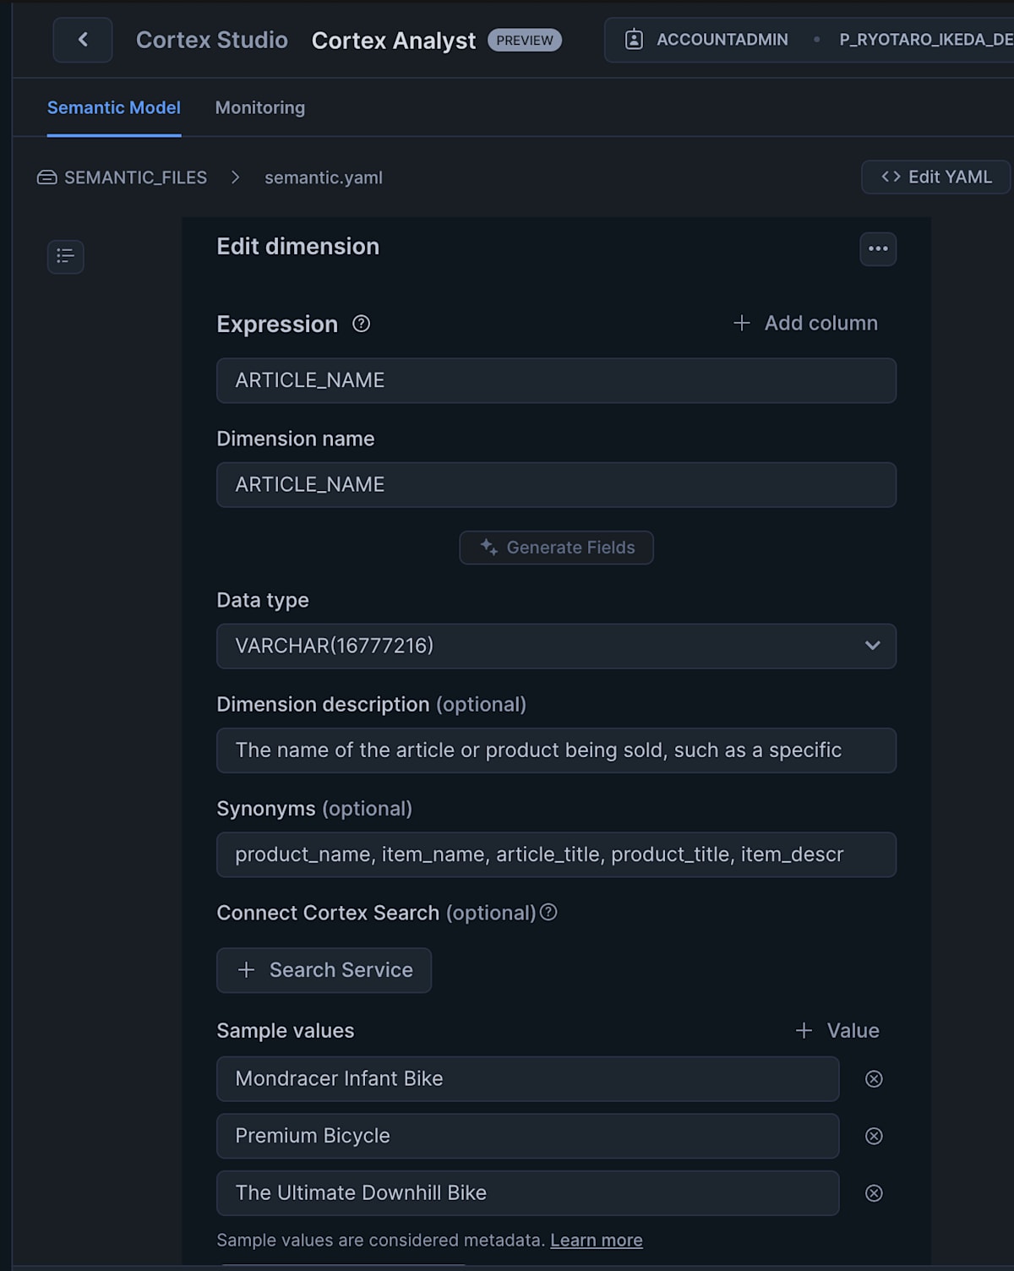Screen dimensions: 1014x1271
Task: Select the Semantic Model tab
Action: (114, 107)
